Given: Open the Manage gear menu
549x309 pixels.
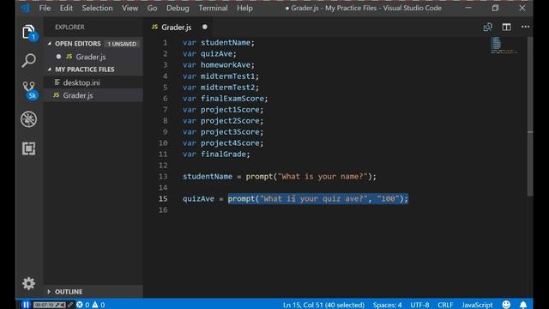Looking at the screenshot, I should click(x=28, y=283).
